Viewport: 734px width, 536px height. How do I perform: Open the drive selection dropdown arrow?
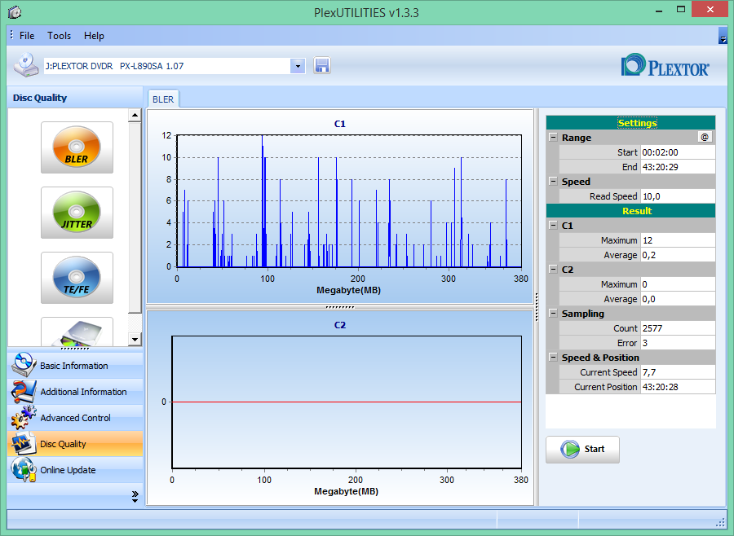coord(298,66)
